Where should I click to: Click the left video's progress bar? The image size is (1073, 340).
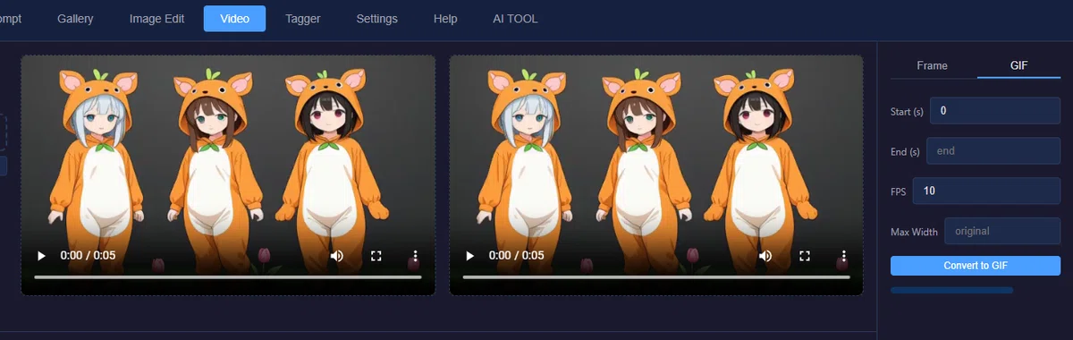(x=228, y=277)
